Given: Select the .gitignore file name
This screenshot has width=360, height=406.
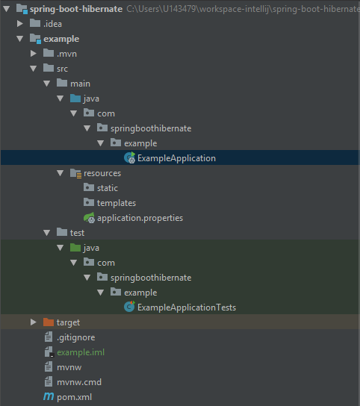Looking at the screenshot, I should 76,337.
